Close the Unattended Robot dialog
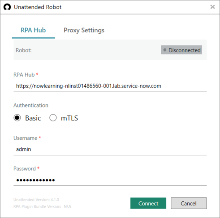 tap(212, 7)
